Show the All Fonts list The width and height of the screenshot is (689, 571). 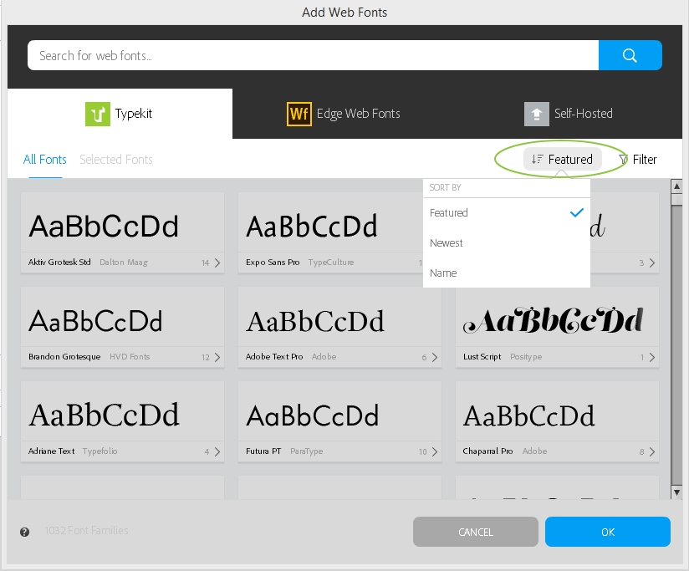[x=45, y=160]
